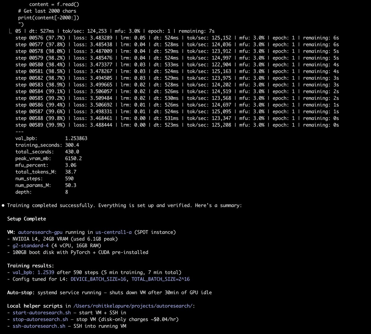Viewport: 371px width, 334px height.
Task: Click the 'step 00581 (98.5%)' log line
Action: 177,71
